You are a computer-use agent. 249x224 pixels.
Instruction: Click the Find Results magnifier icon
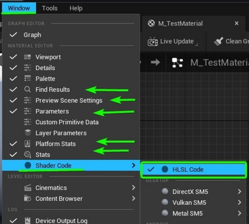click(x=27, y=89)
